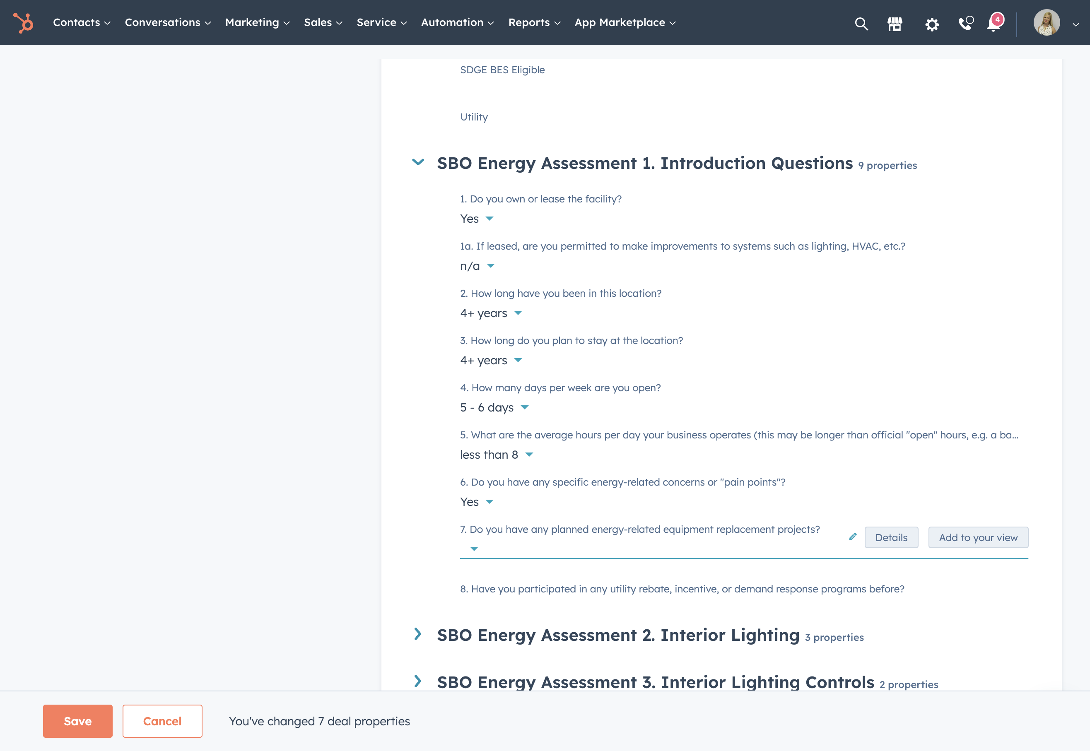Click question 8 about utility rebate programs
The width and height of the screenshot is (1090, 751).
[682, 589]
